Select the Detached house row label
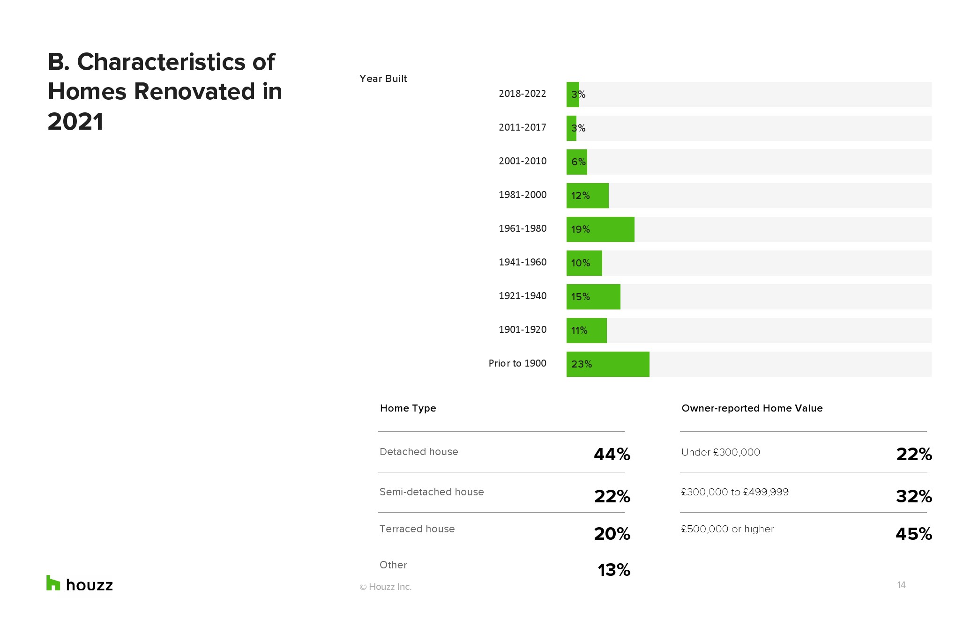This screenshot has width=956, height=618. tap(418, 452)
